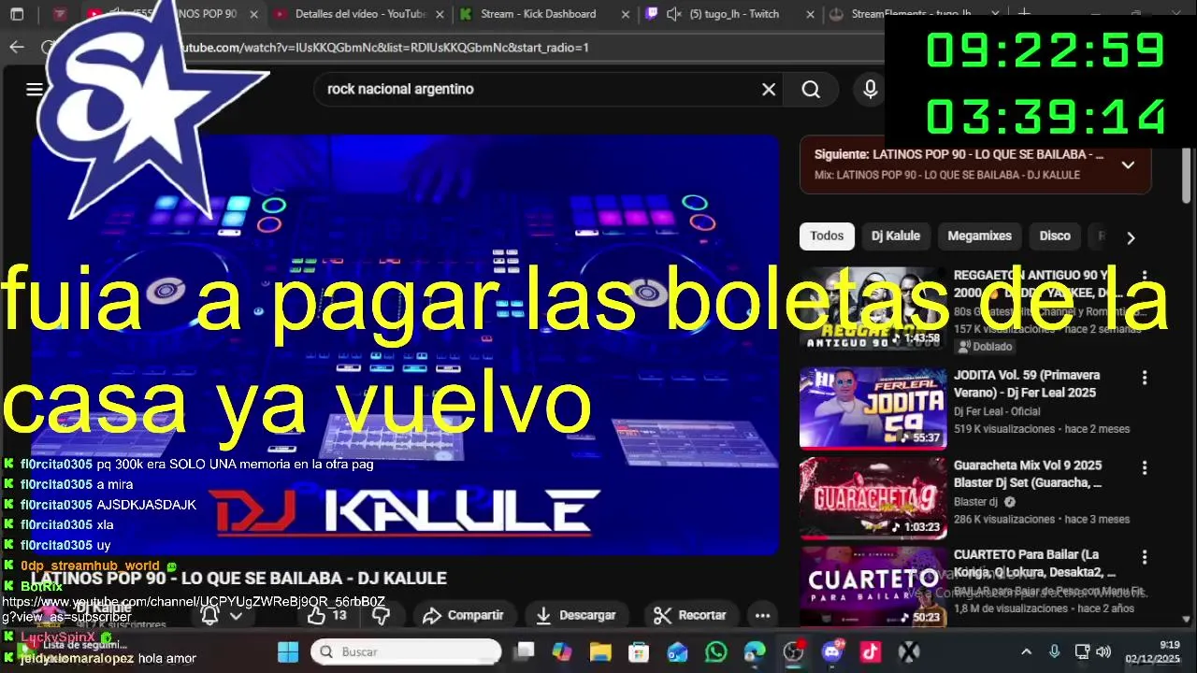This screenshot has width=1197, height=673.
Task: Open Microsoft Store from taskbar
Action: click(x=639, y=652)
